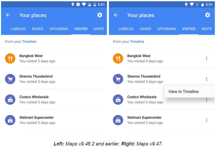216x147 pixels.
Task: Open the overflow menu beside right Walmart Supercenter
Action: pos(206,120)
